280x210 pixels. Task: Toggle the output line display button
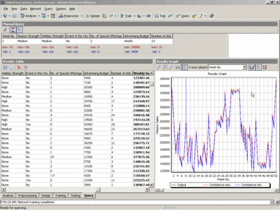click(252, 67)
